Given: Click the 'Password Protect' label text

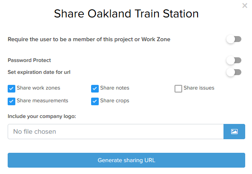Looking at the screenshot, I should [29, 60].
